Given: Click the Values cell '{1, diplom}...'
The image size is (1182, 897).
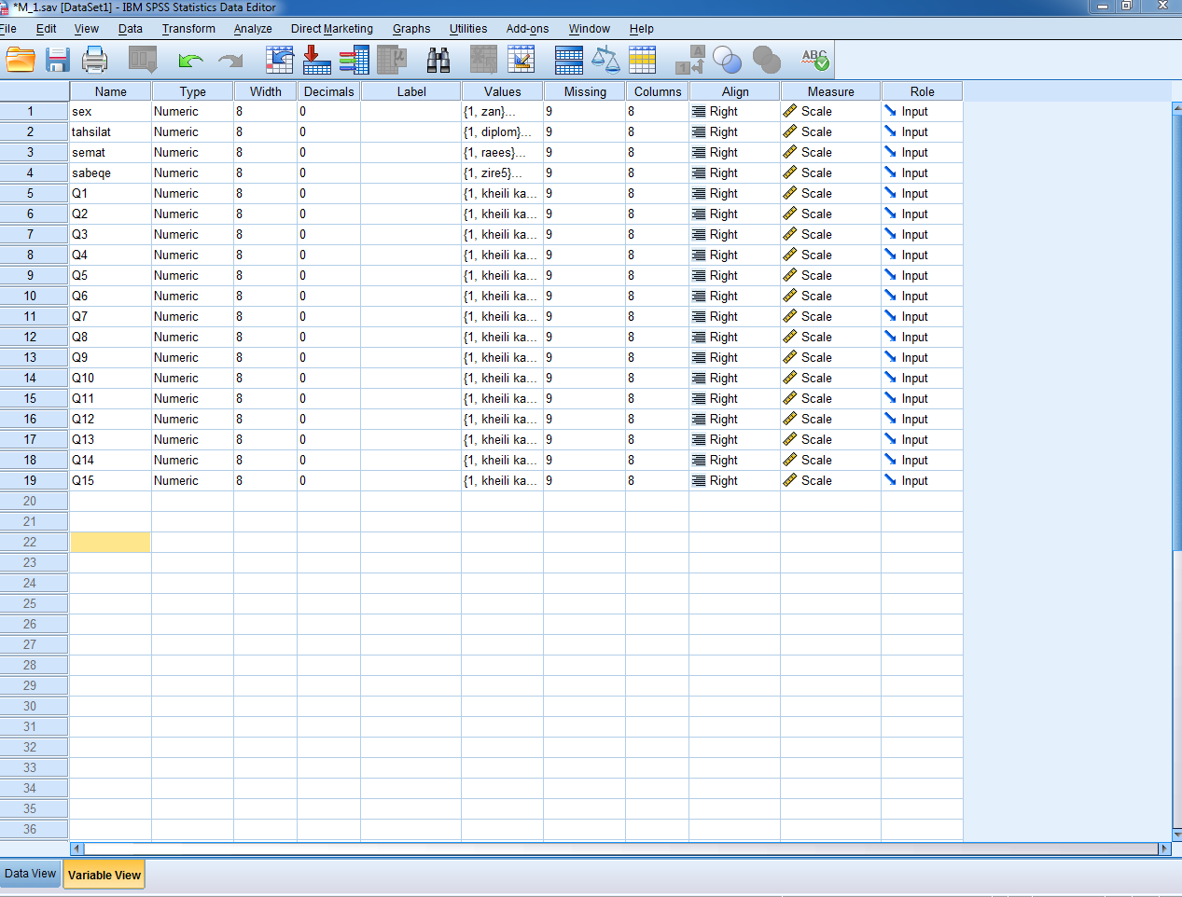Looking at the screenshot, I should pos(502,131).
